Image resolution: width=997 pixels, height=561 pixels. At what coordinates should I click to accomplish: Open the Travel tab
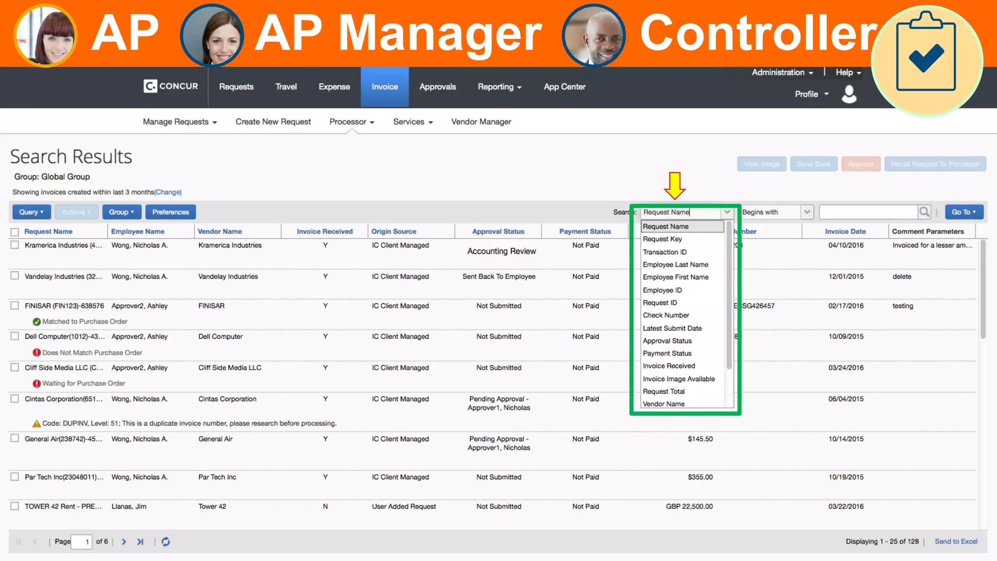[286, 87]
